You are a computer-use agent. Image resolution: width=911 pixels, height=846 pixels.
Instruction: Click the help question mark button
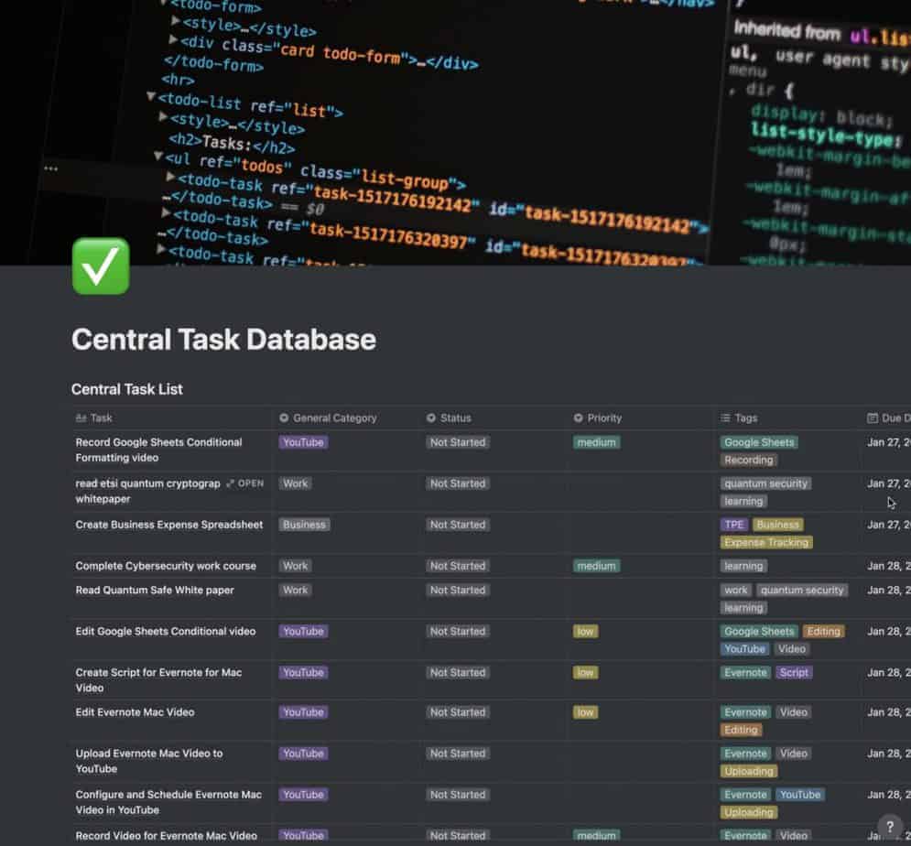[x=890, y=826]
